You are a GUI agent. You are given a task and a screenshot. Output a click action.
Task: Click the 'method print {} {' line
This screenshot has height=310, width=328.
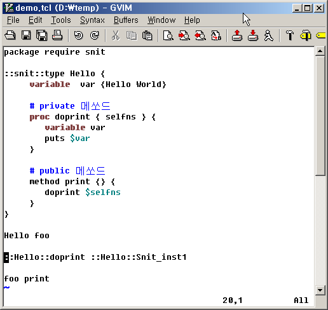[72, 182]
